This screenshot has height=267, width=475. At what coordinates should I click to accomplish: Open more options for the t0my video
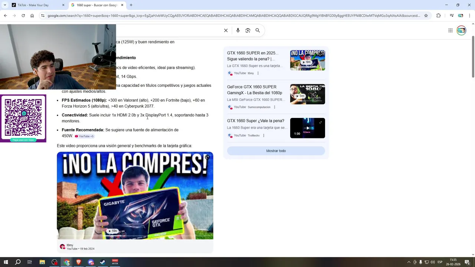[258, 73]
